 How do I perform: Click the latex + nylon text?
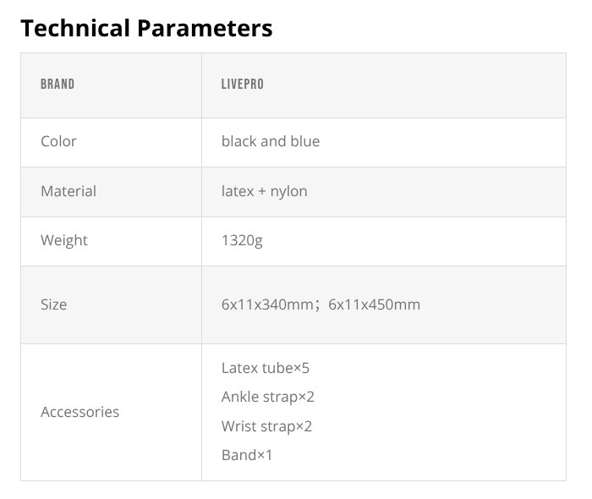click(264, 191)
